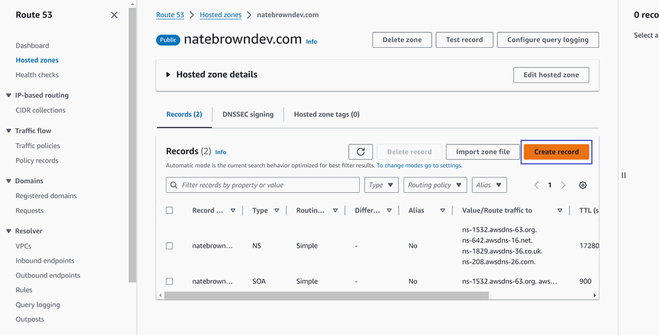Switch to Hosted zone tags tab
659x335 pixels.
(x=327, y=114)
